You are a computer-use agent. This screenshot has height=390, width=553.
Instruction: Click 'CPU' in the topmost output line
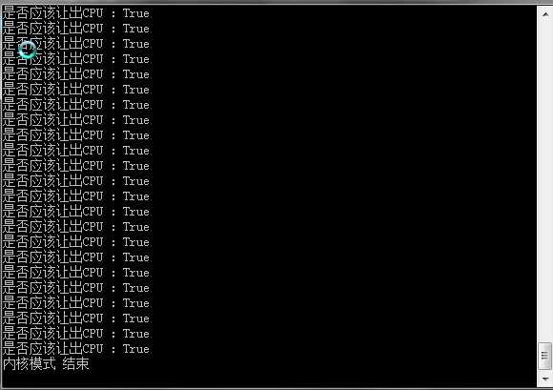(92, 13)
